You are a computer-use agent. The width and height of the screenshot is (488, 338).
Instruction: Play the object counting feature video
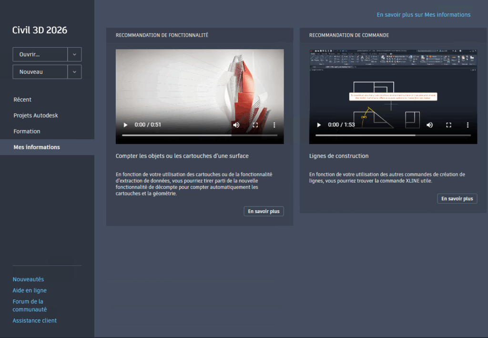coord(126,125)
